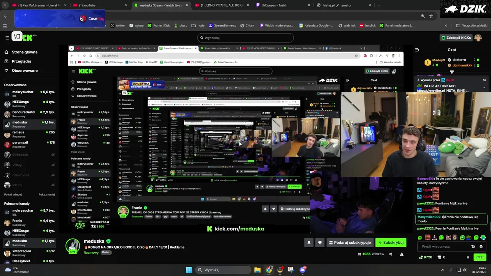
Task: Open Windows Start menu
Action: pos(189,270)
